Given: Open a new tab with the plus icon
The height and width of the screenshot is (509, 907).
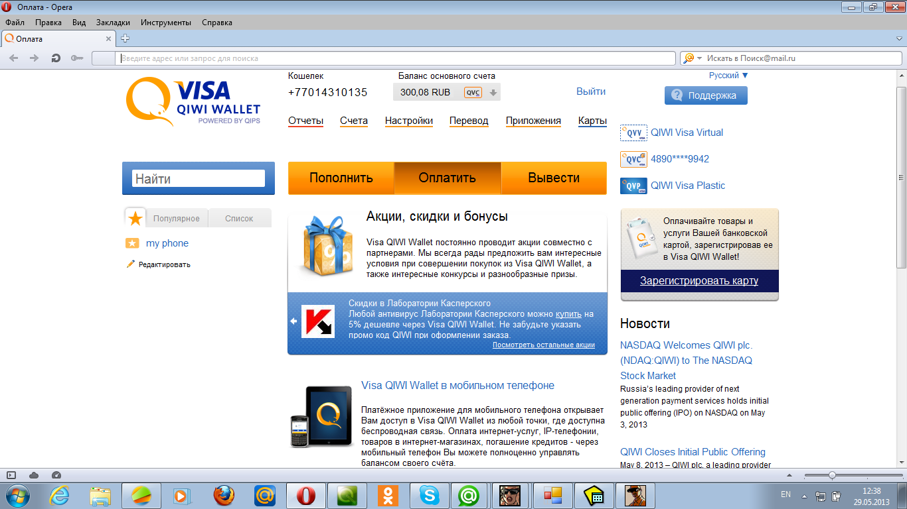Looking at the screenshot, I should pos(125,38).
